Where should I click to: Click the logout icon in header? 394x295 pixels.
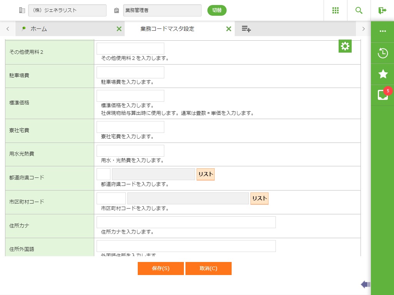[382, 10]
